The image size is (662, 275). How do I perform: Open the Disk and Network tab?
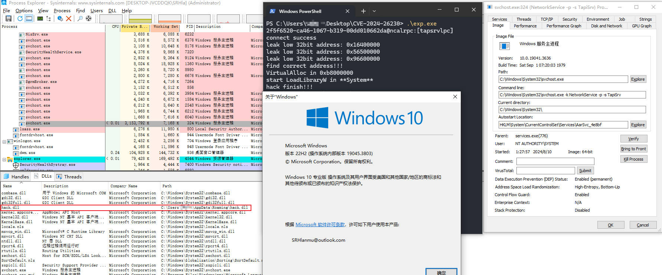point(606,26)
